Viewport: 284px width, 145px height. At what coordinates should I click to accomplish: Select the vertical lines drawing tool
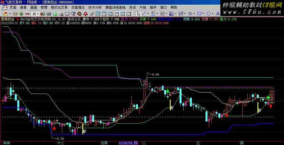(163, 14)
